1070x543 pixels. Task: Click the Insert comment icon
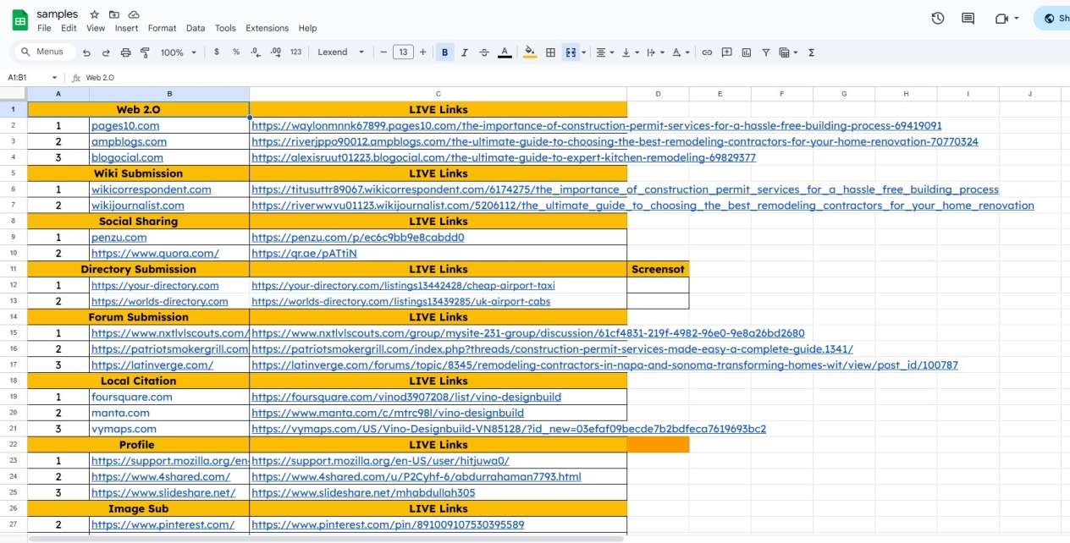(x=726, y=52)
